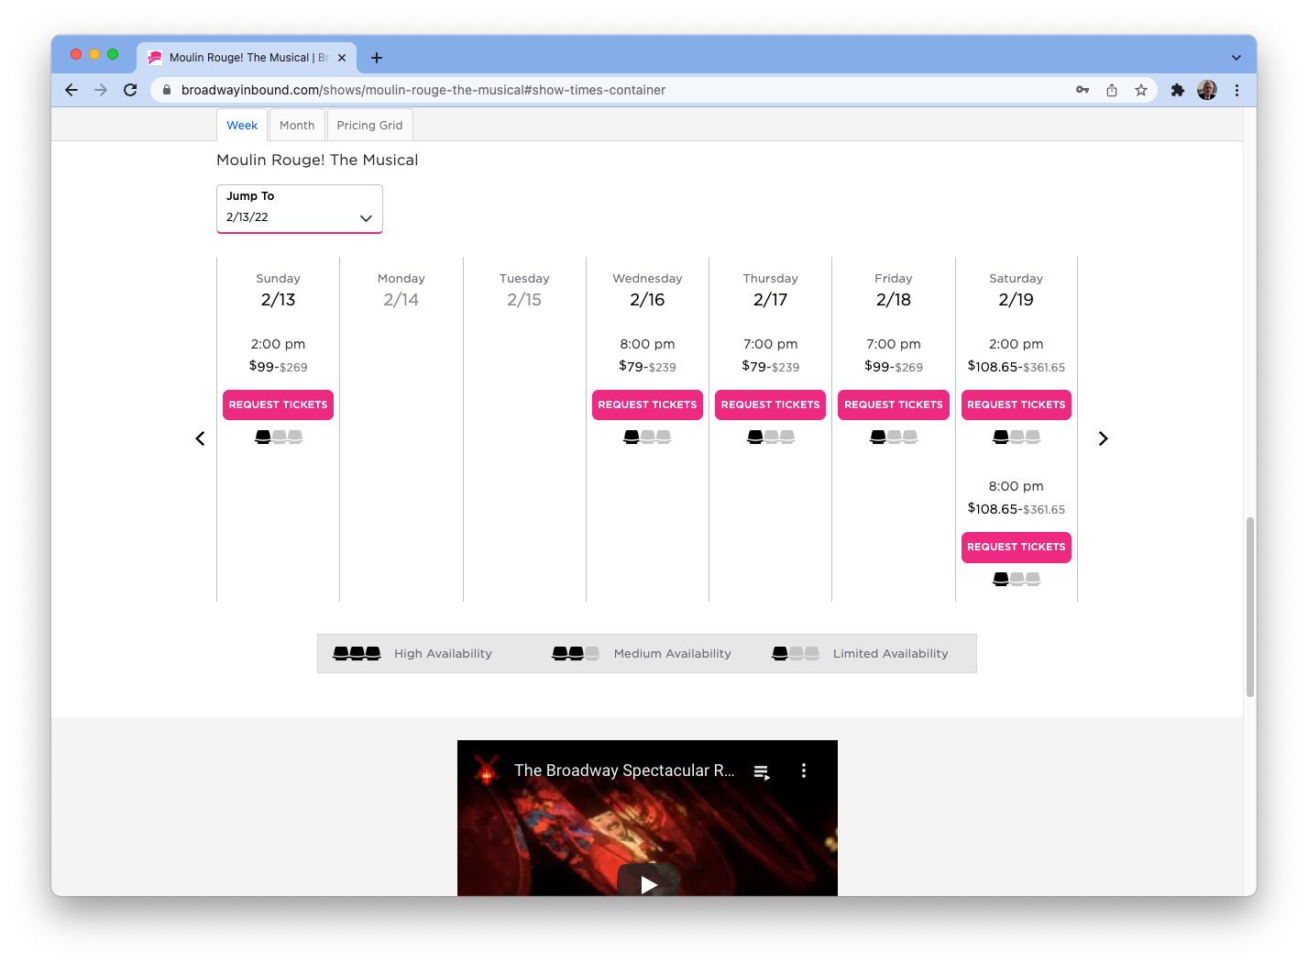
Task: Open the password key icon in address bar
Action: click(x=1083, y=90)
